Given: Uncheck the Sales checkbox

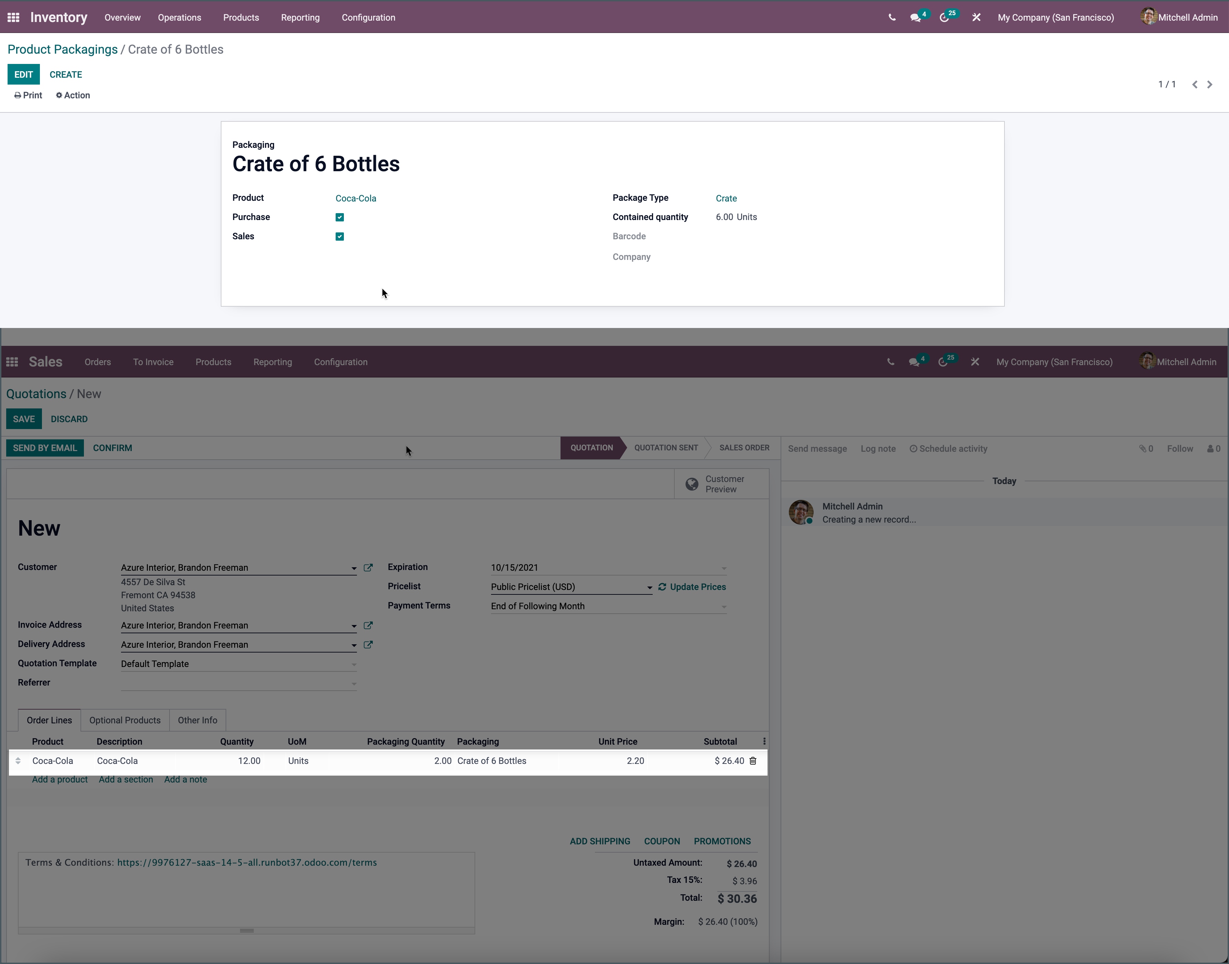Looking at the screenshot, I should [x=339, y=236].
